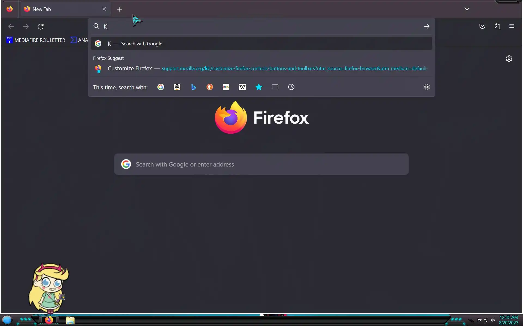The height and width of the screenshot is (326, 523).
Task: Click the homepage Google search field
Action: pos(261,164)
